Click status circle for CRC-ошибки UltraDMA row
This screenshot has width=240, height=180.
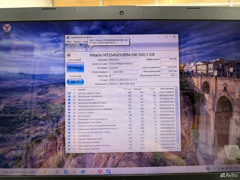pyautogui.click(x=69, y=149)
